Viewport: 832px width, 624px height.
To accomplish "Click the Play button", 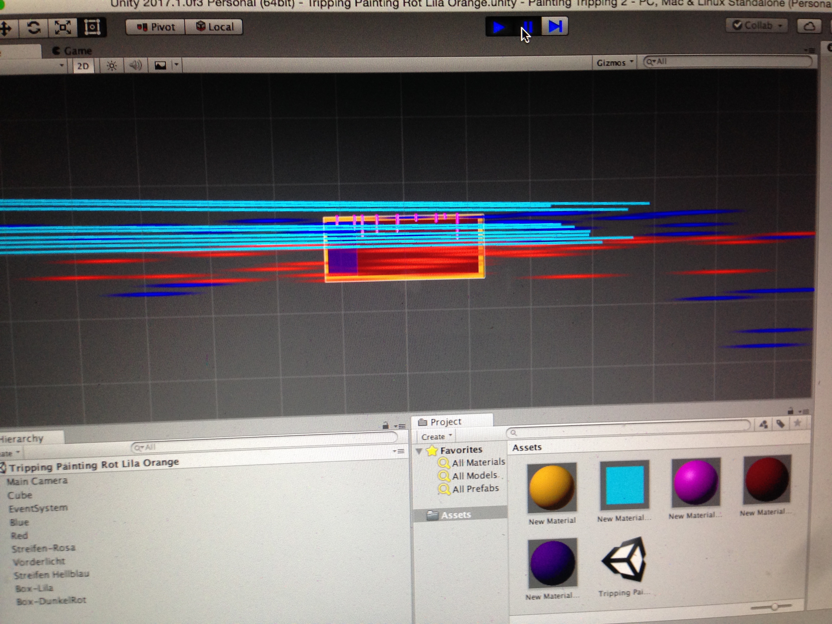I will pos(499,27).
